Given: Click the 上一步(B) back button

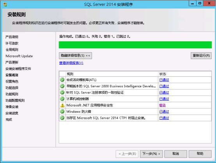Looking at the screenshot, I should tap(127, 154).
